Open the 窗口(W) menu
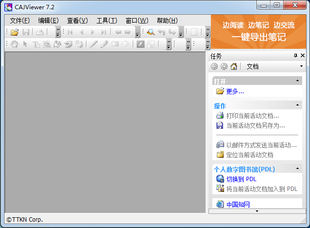 pyautogui.click(x=137, y=21)
